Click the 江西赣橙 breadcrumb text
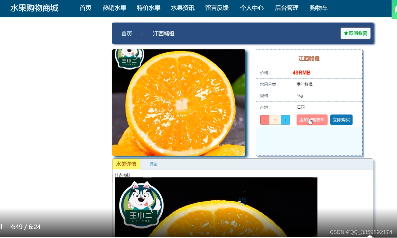 (163, 34)
